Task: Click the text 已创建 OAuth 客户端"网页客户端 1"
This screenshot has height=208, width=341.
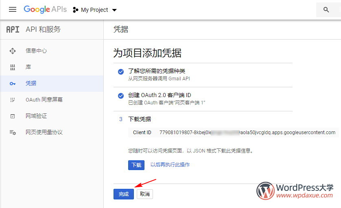Action: coord(166,103)
